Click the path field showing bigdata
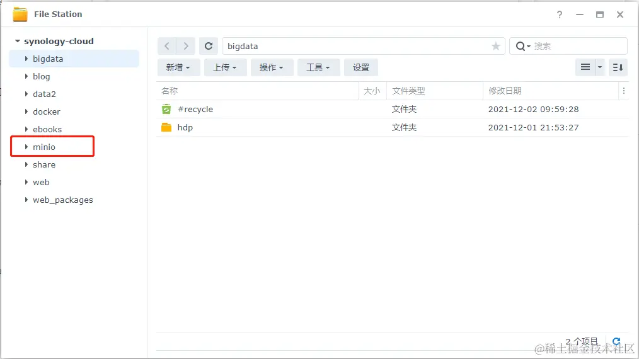Viewport: 639px width, 359px height. point(364,46)
